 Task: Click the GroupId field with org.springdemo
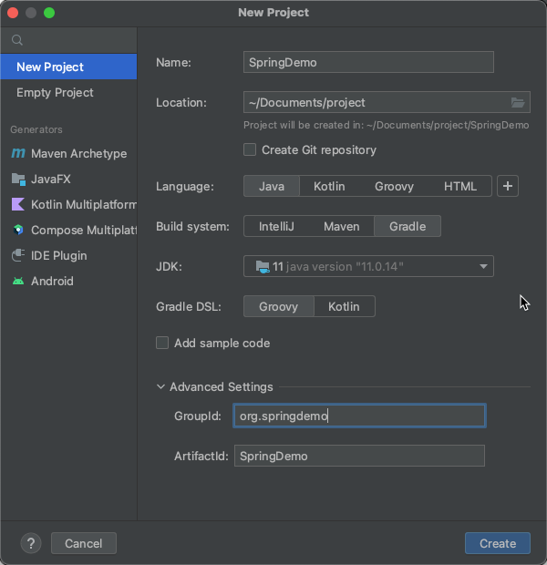coord(359,416)
